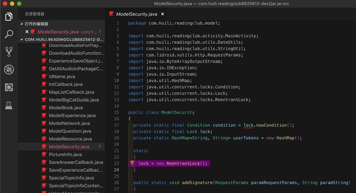This screenshot has height=193, width=356.
Task: Click the yellow macOS minimize button
Action: point(12,4)
